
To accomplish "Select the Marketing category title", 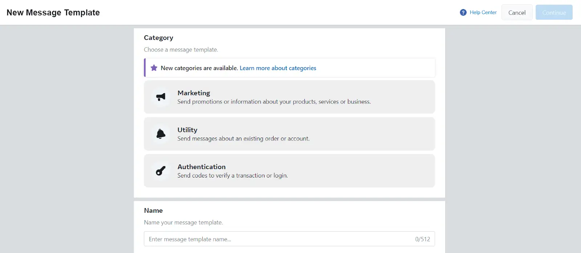I will 194,93.
